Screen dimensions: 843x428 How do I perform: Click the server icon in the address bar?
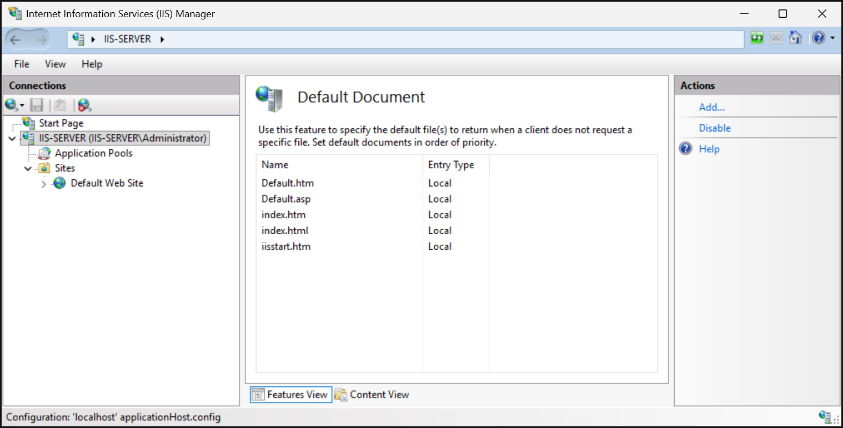click(x=78, y=39)
